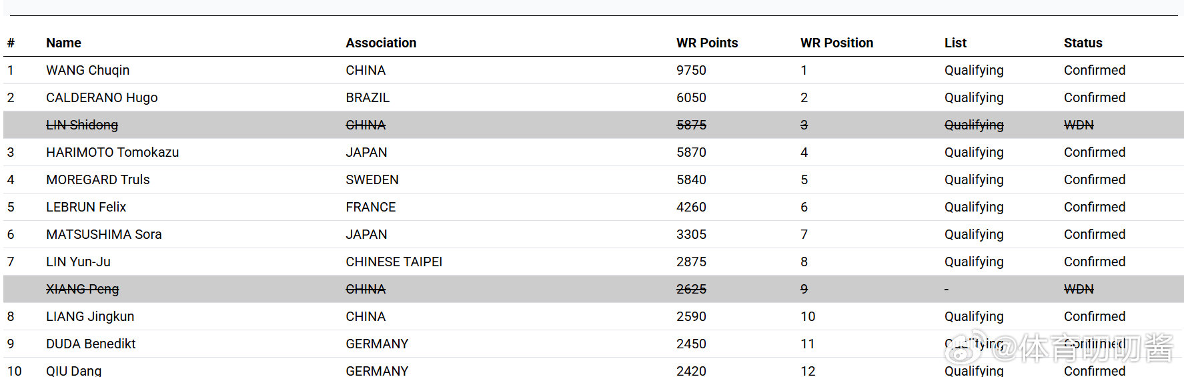Screen dimensions: 1184x377
Task: Select player LIANG Jingkun
Action: (89, 316)
